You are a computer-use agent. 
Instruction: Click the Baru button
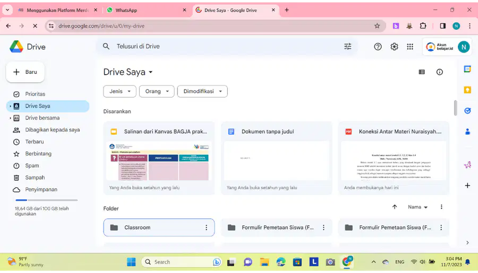(25, 72)
